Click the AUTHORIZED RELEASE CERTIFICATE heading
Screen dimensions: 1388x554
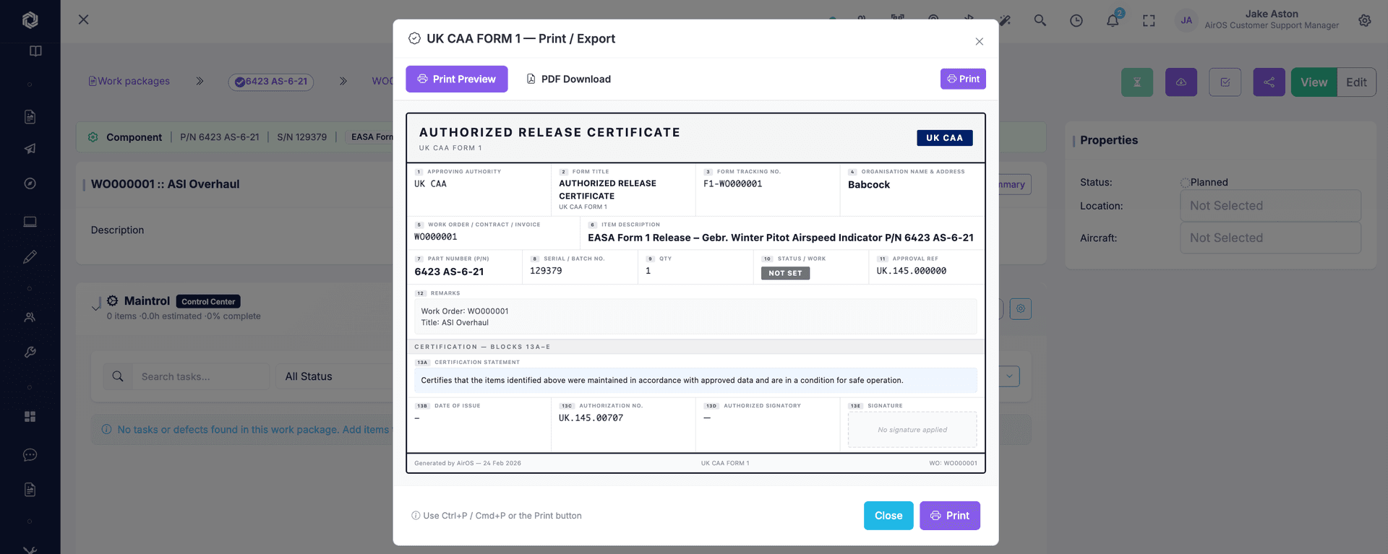[x=549, y=132]
